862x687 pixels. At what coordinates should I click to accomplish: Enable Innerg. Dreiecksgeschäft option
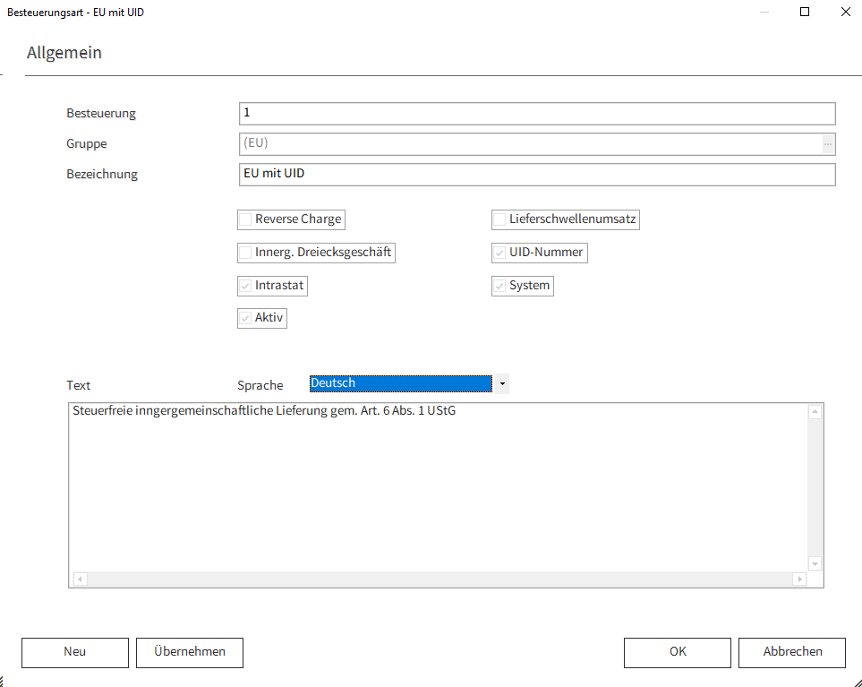(x=245, y=253)
